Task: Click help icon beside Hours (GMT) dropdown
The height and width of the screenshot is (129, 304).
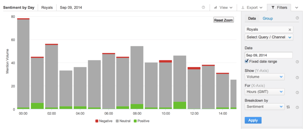Action: [297, 92]
